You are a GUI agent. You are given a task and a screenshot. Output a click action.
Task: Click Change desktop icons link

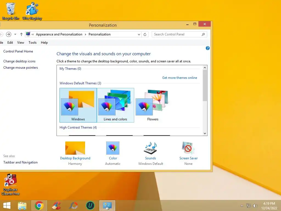pos(19,61)
